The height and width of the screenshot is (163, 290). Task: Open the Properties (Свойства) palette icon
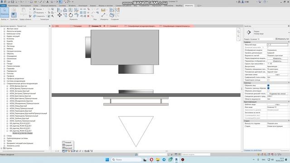coord(14,15)
